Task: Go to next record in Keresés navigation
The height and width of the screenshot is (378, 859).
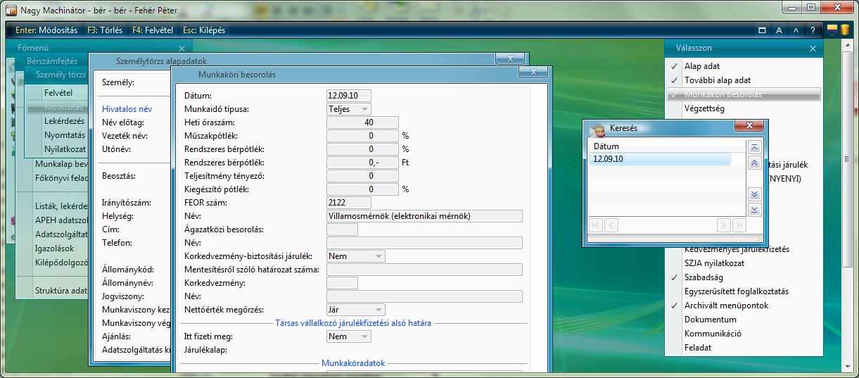Action: coord(723,225)
